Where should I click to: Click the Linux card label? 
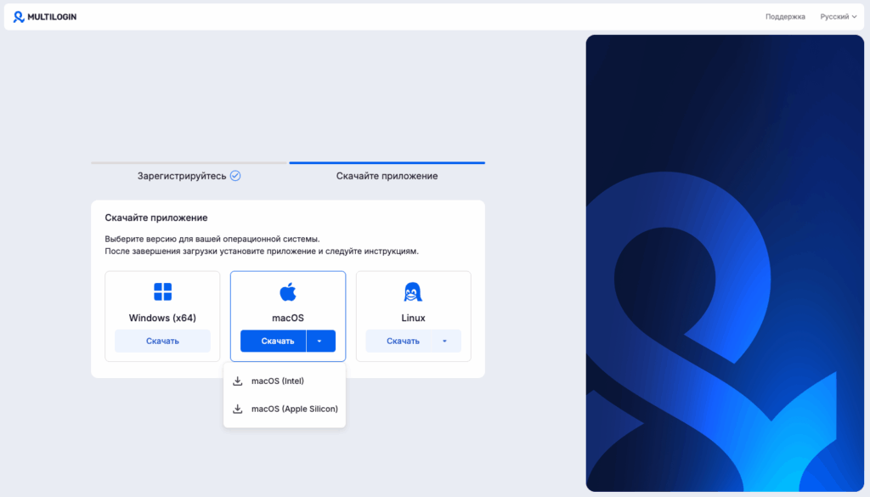click(413, 318)
